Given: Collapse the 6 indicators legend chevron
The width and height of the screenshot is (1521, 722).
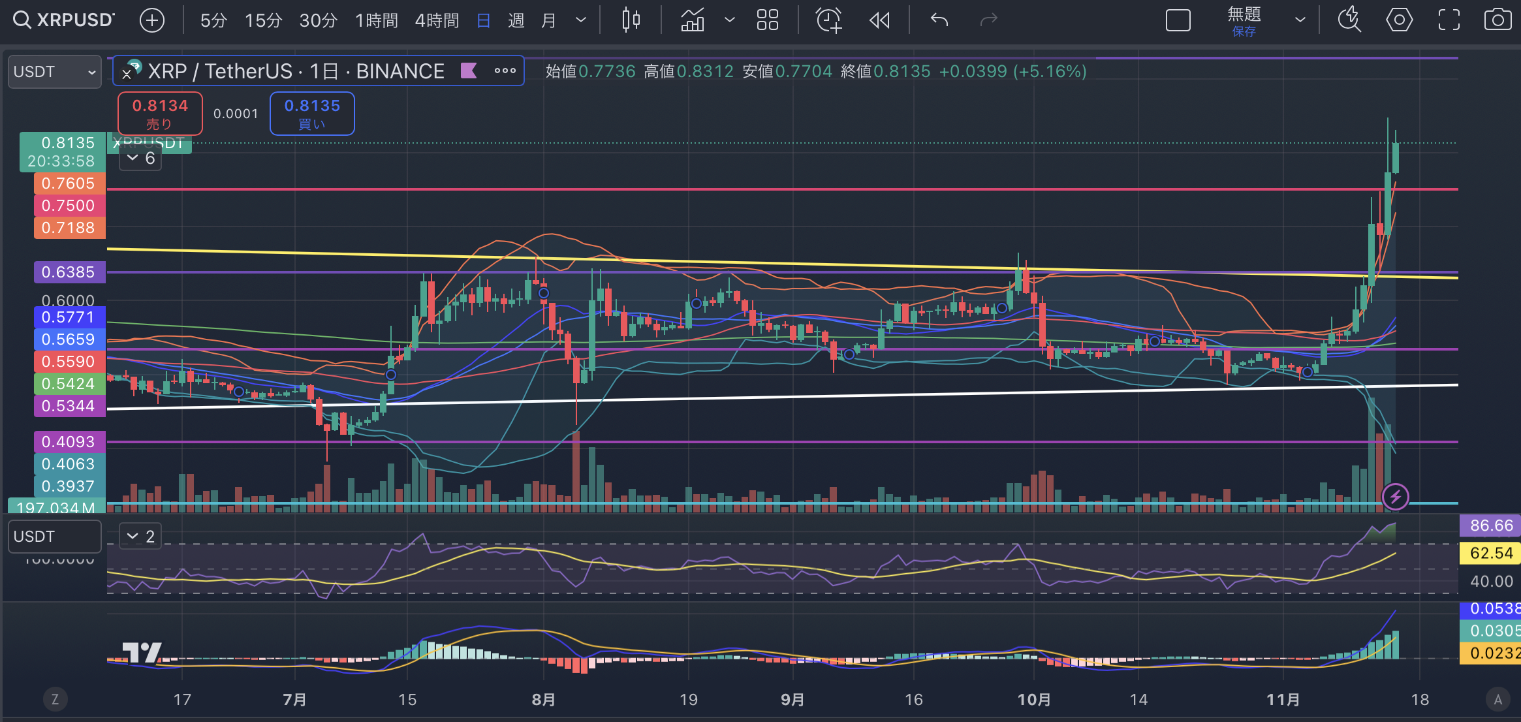Looking at the screenshot, I should tap(140, 159).
